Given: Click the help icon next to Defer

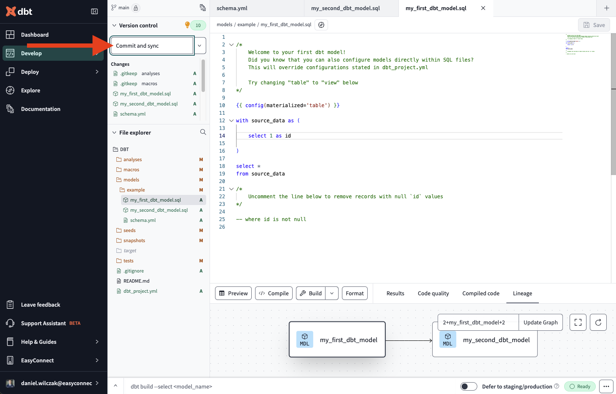Looking at the screenshot, I should click(557, 386).
